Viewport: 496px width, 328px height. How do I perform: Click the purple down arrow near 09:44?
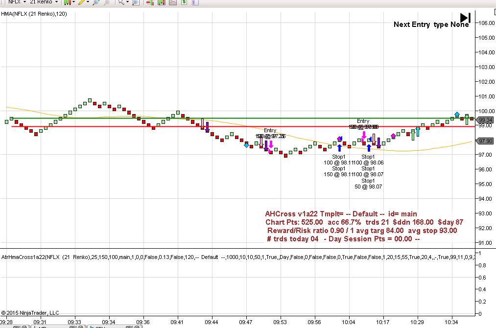click(x=207, y=127)
